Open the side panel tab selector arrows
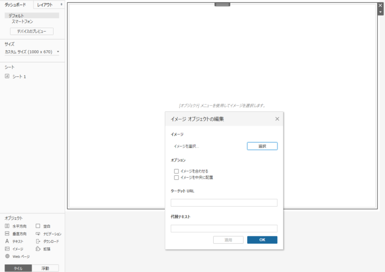The height and width of the screenshot is (272, 385). pos(62,5)
